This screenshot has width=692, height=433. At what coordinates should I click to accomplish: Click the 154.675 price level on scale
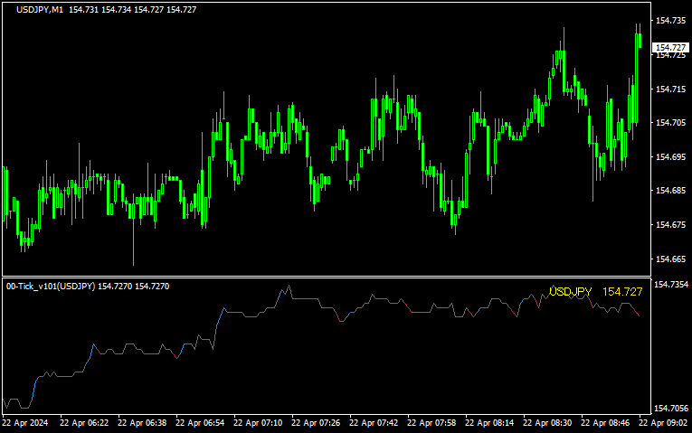pos(670,225)
